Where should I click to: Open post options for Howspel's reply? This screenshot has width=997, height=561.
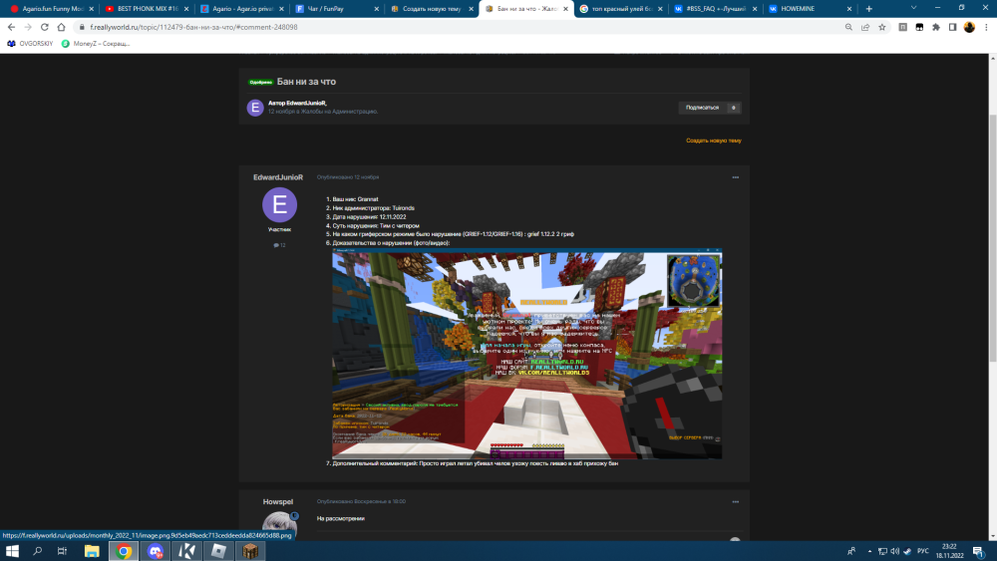coord(735,502)
